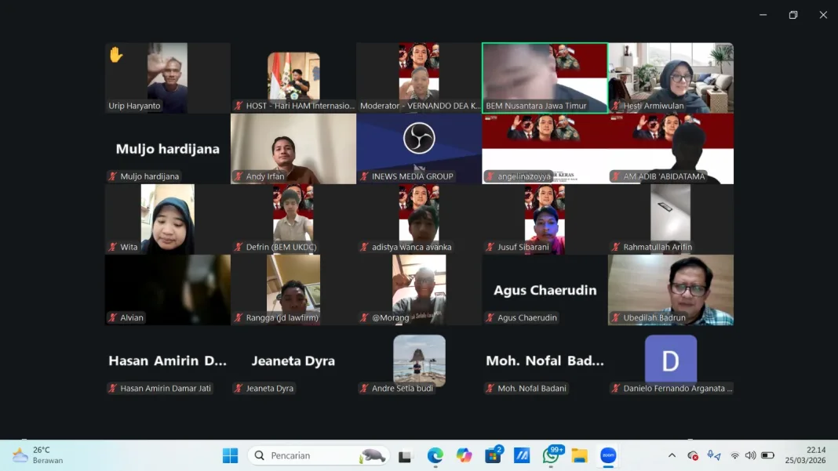Select the BEM Nusantara Jawa Timur video tile
Viewport: 838px width, 471px height.
(x=545, y=78)
